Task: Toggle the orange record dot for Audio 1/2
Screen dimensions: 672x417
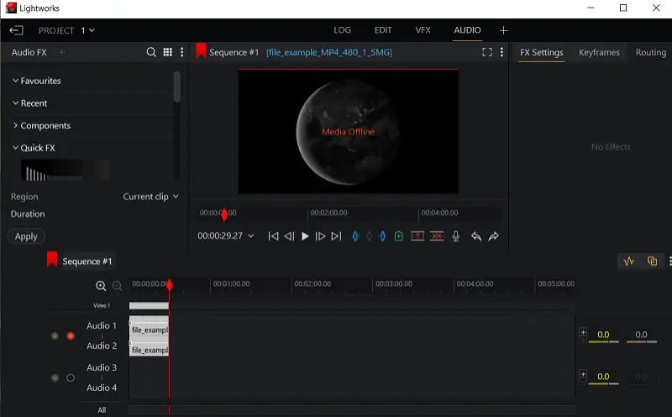Action: (x=71, y=336)
